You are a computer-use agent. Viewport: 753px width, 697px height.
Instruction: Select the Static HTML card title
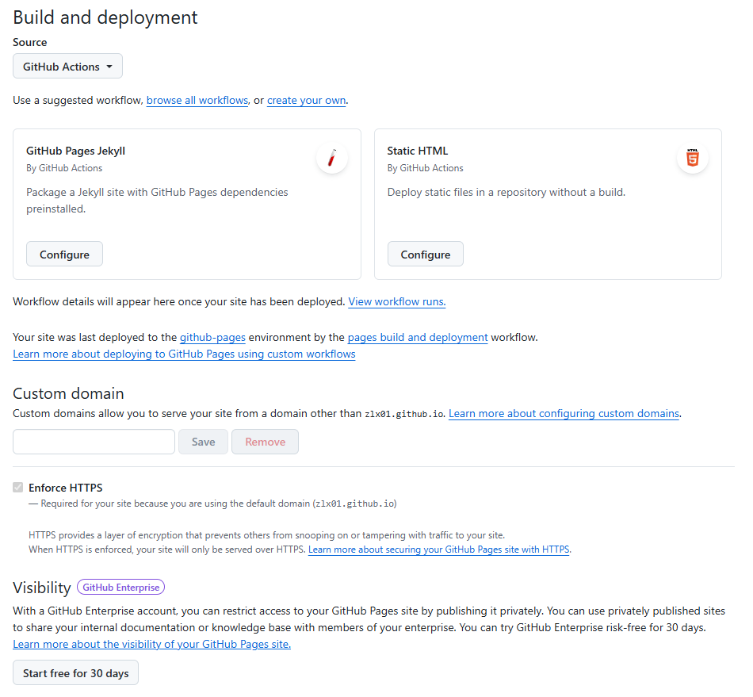tap(417, 151)
